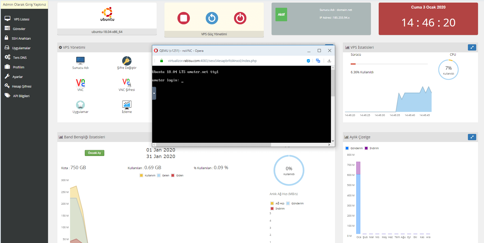Viewport: 484px width, 243px height.
Task: Open the Uygulamar apps icon
Action: tap(80, 106)
